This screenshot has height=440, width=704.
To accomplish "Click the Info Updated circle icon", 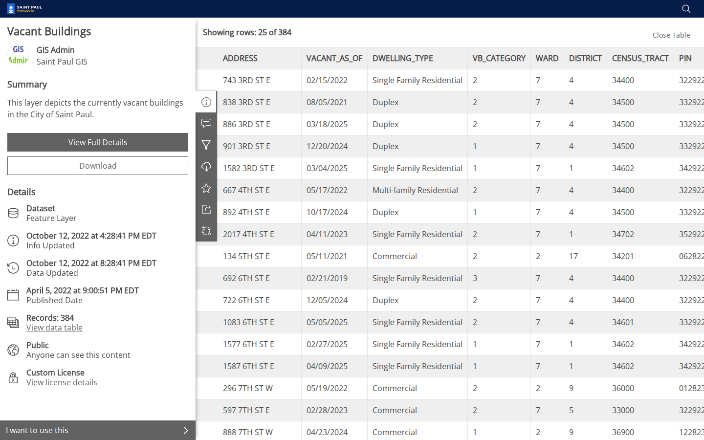I will (13, 241).
